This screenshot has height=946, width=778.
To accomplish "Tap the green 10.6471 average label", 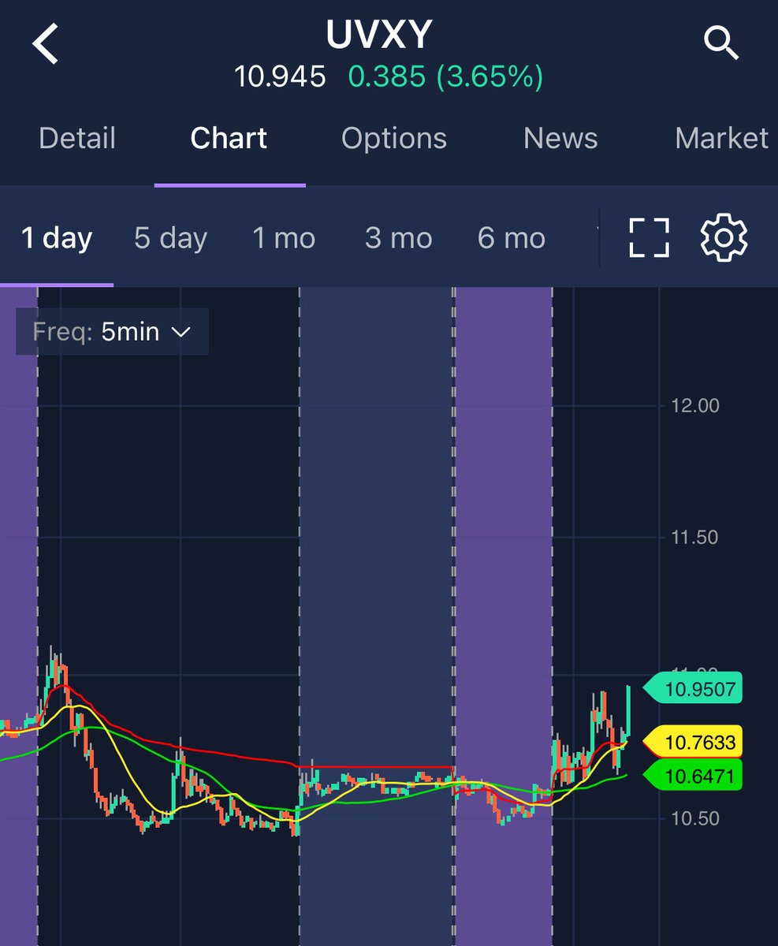I will pos(694,777).
